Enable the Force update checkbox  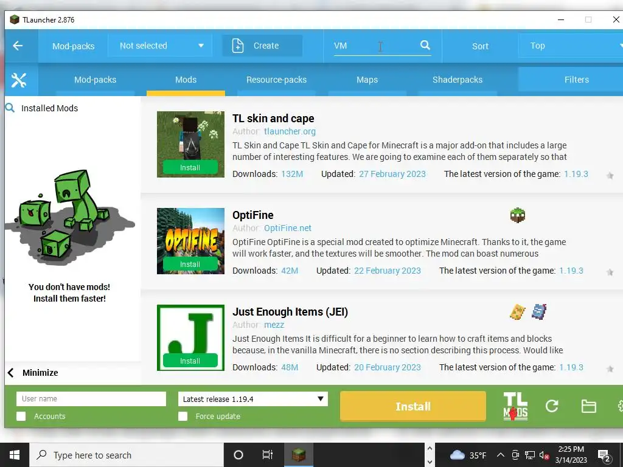[183, 416]
